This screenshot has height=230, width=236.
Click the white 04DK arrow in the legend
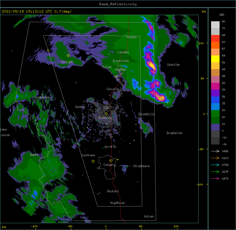[215, 151]
